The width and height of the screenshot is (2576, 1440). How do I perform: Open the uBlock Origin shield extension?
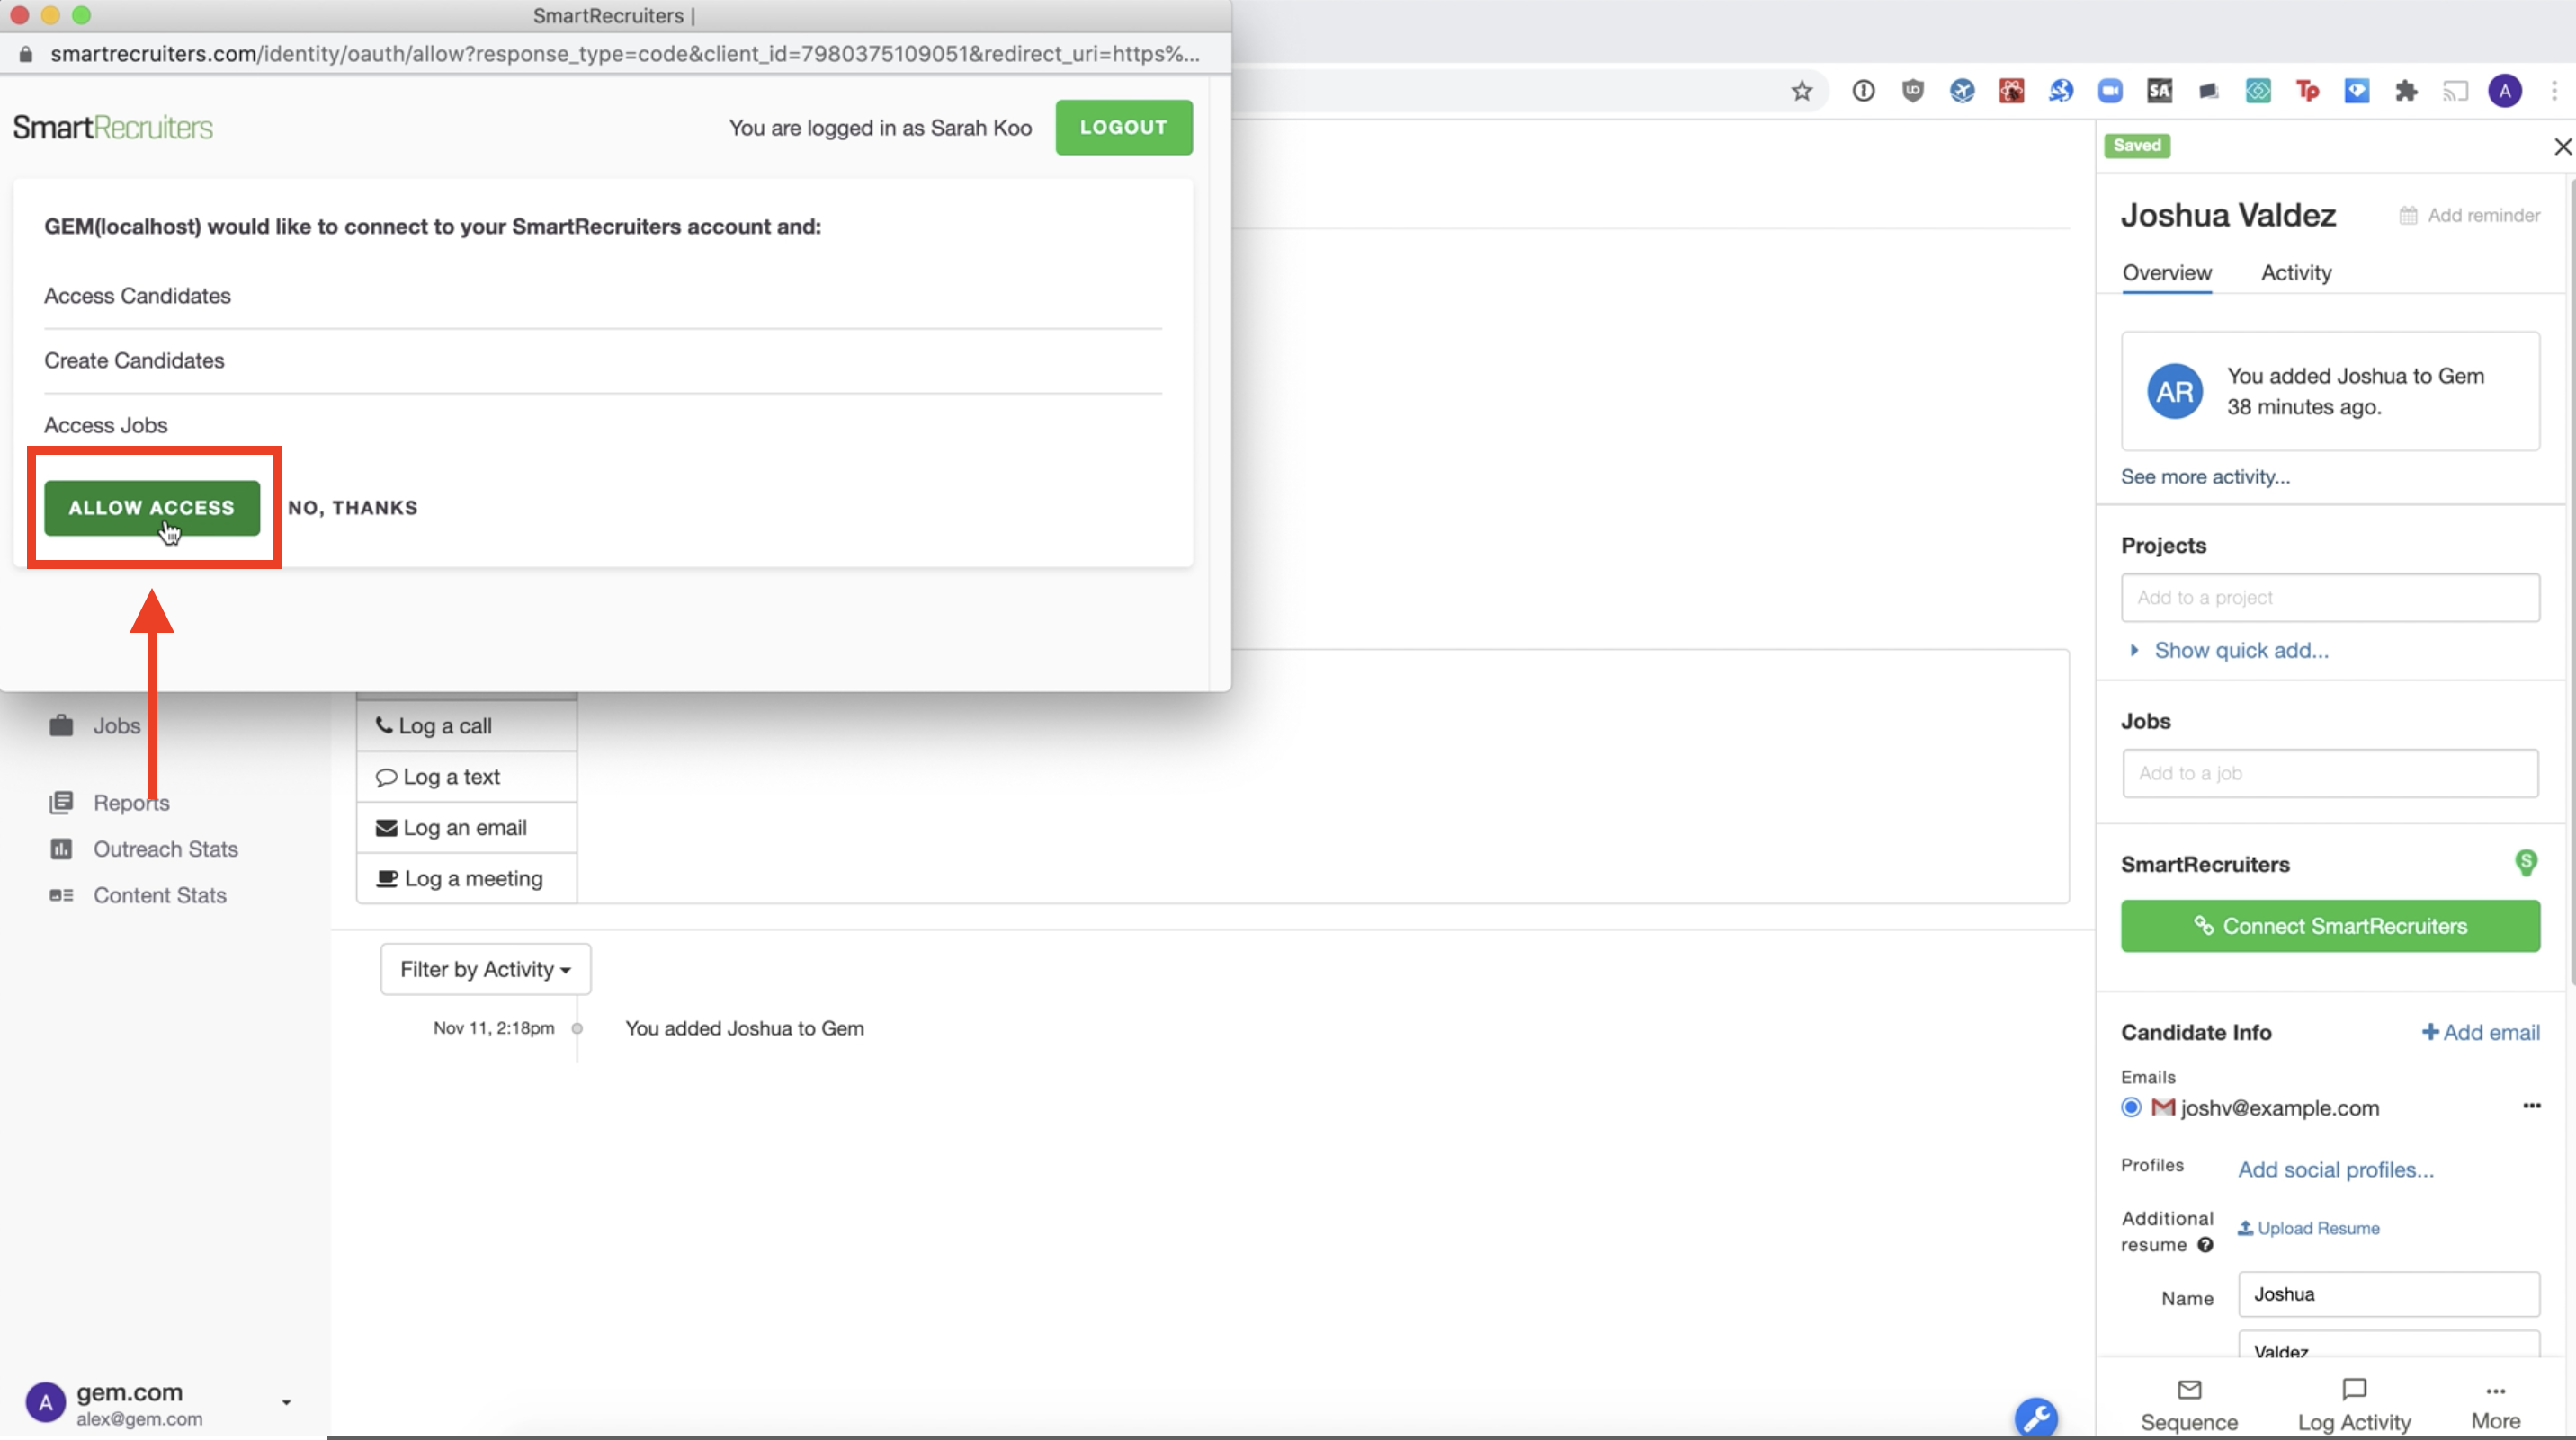point(1912,91)
